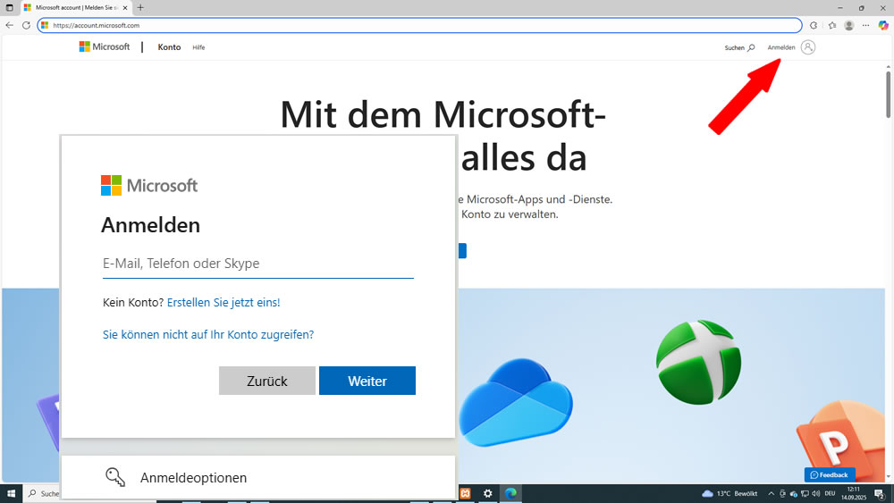Focus the address bar URL
Image resolution: width=894 pixels, height=503 pixels.
coord(419,25)
